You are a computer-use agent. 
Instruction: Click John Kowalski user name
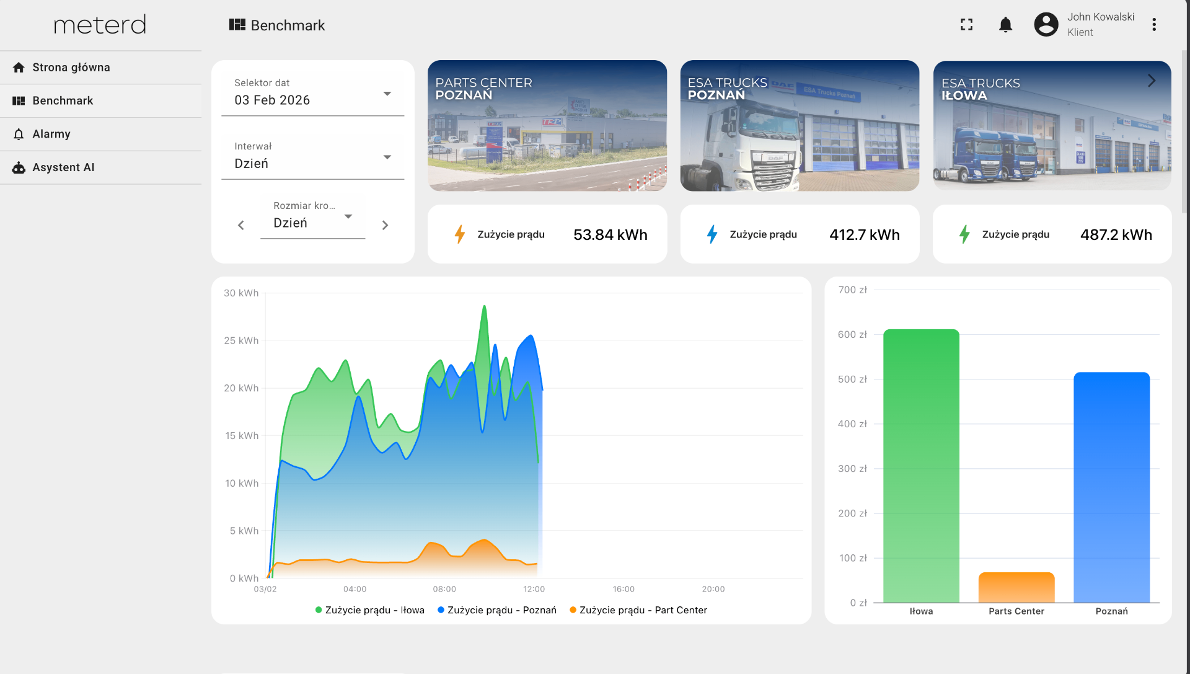[x=1101, y=17]
